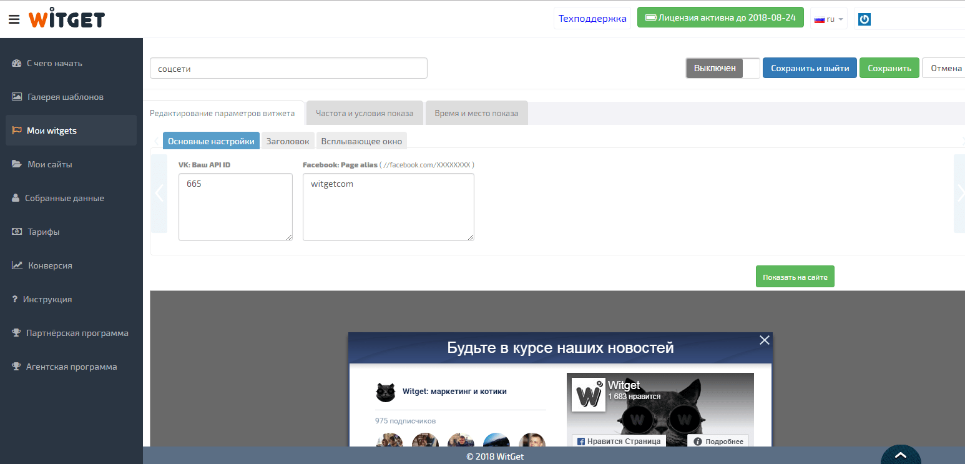This screenshot has width=965, height=464.
Task: Open Агентская программа page
Action: (71, 367)
